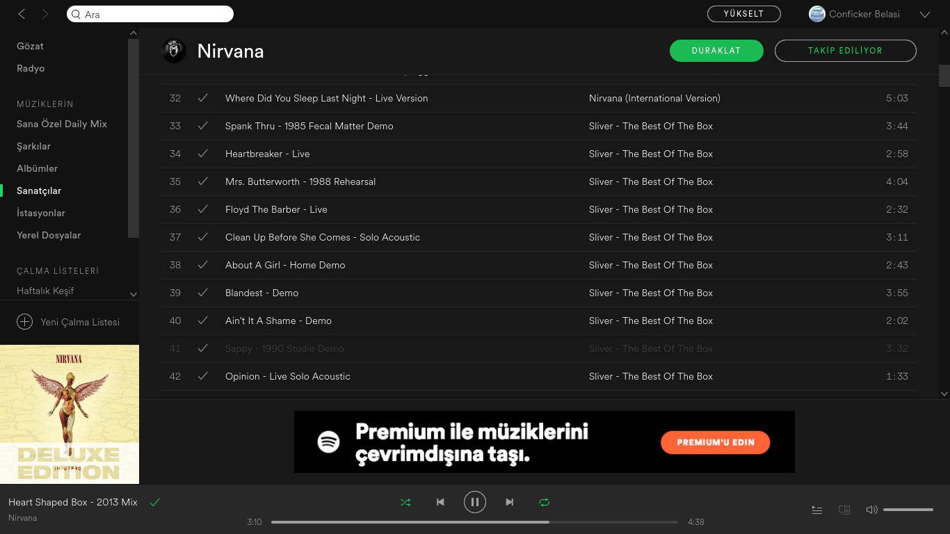The width and height of the screenshot is (950, 534).
Task: Select Radyo in the sidebar
Action: (x=31, y=68)
